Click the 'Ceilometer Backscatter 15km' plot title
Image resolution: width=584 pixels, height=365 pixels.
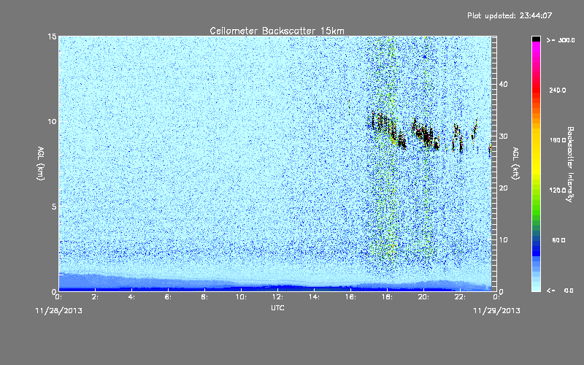(x=277, y=31)
